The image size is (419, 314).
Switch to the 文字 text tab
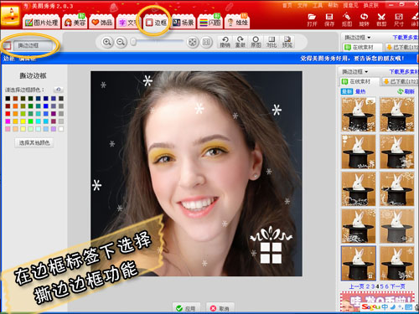(127, 23)
